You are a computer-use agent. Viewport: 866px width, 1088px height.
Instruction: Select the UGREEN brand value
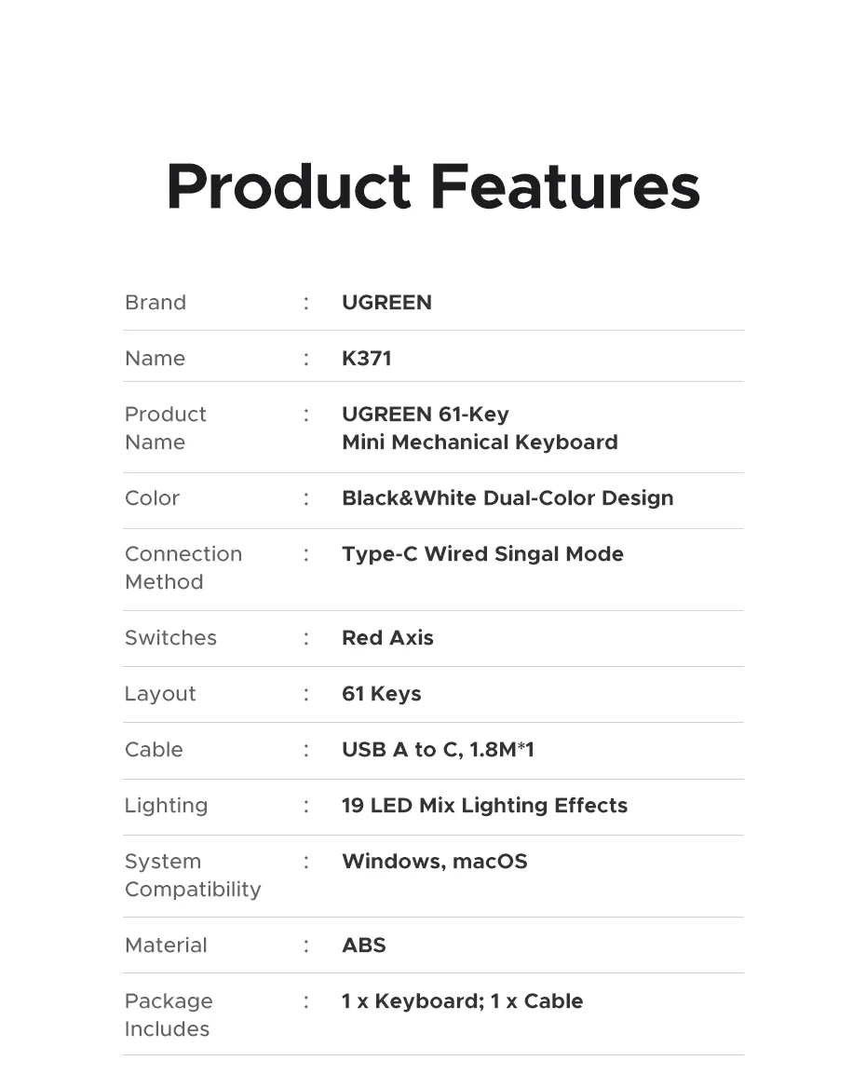386,303
